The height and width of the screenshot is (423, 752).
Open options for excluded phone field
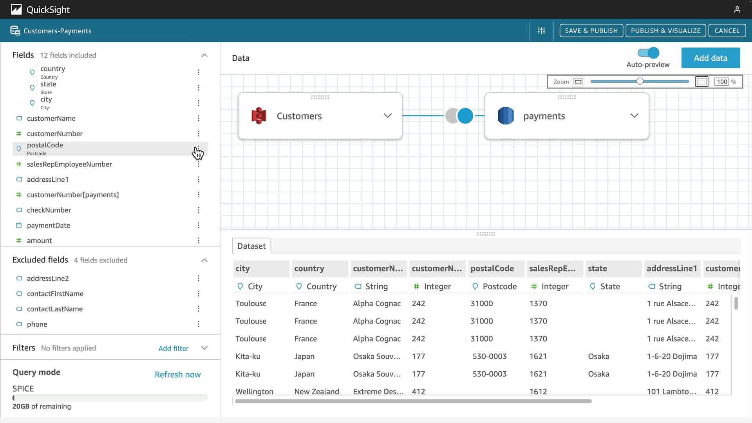(x=199, y=324)
